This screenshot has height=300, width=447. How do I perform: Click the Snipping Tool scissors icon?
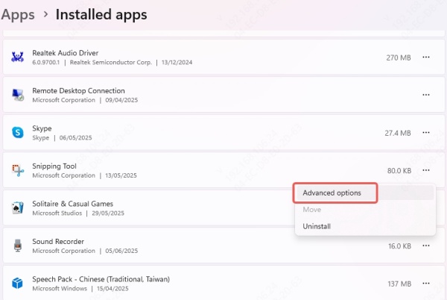tap(18, 170)
